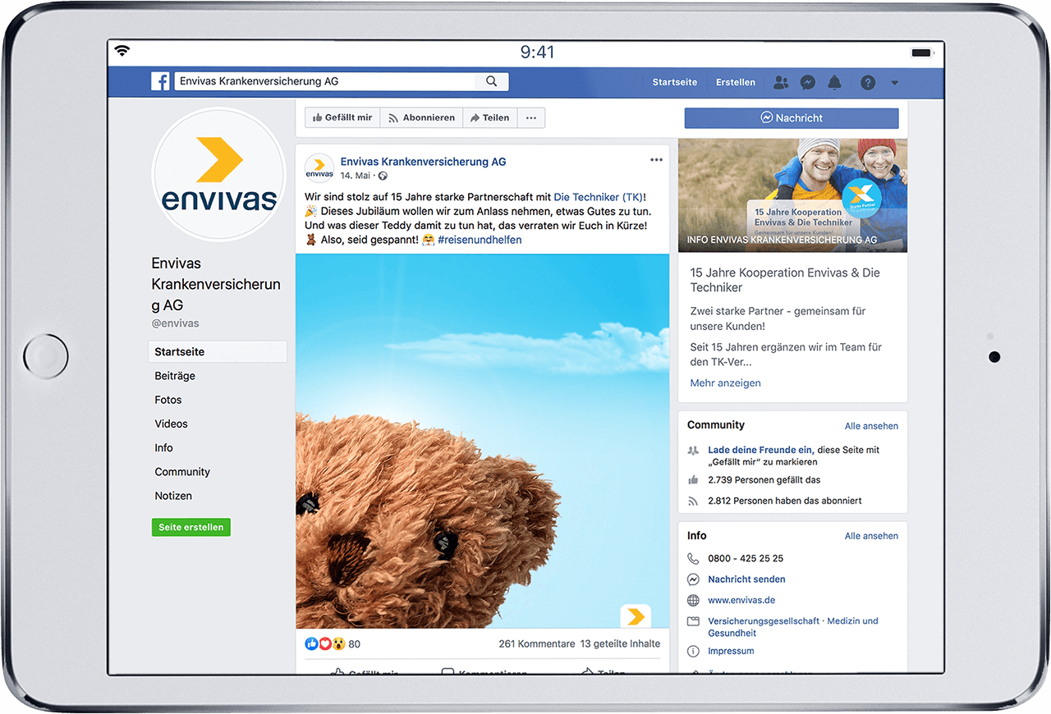Click the small Envivas avatar in the post
The image size is (1051, 714).
(x=319, y=167)
